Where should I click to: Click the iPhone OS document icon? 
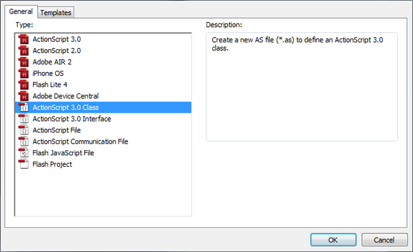click(23, 73)
